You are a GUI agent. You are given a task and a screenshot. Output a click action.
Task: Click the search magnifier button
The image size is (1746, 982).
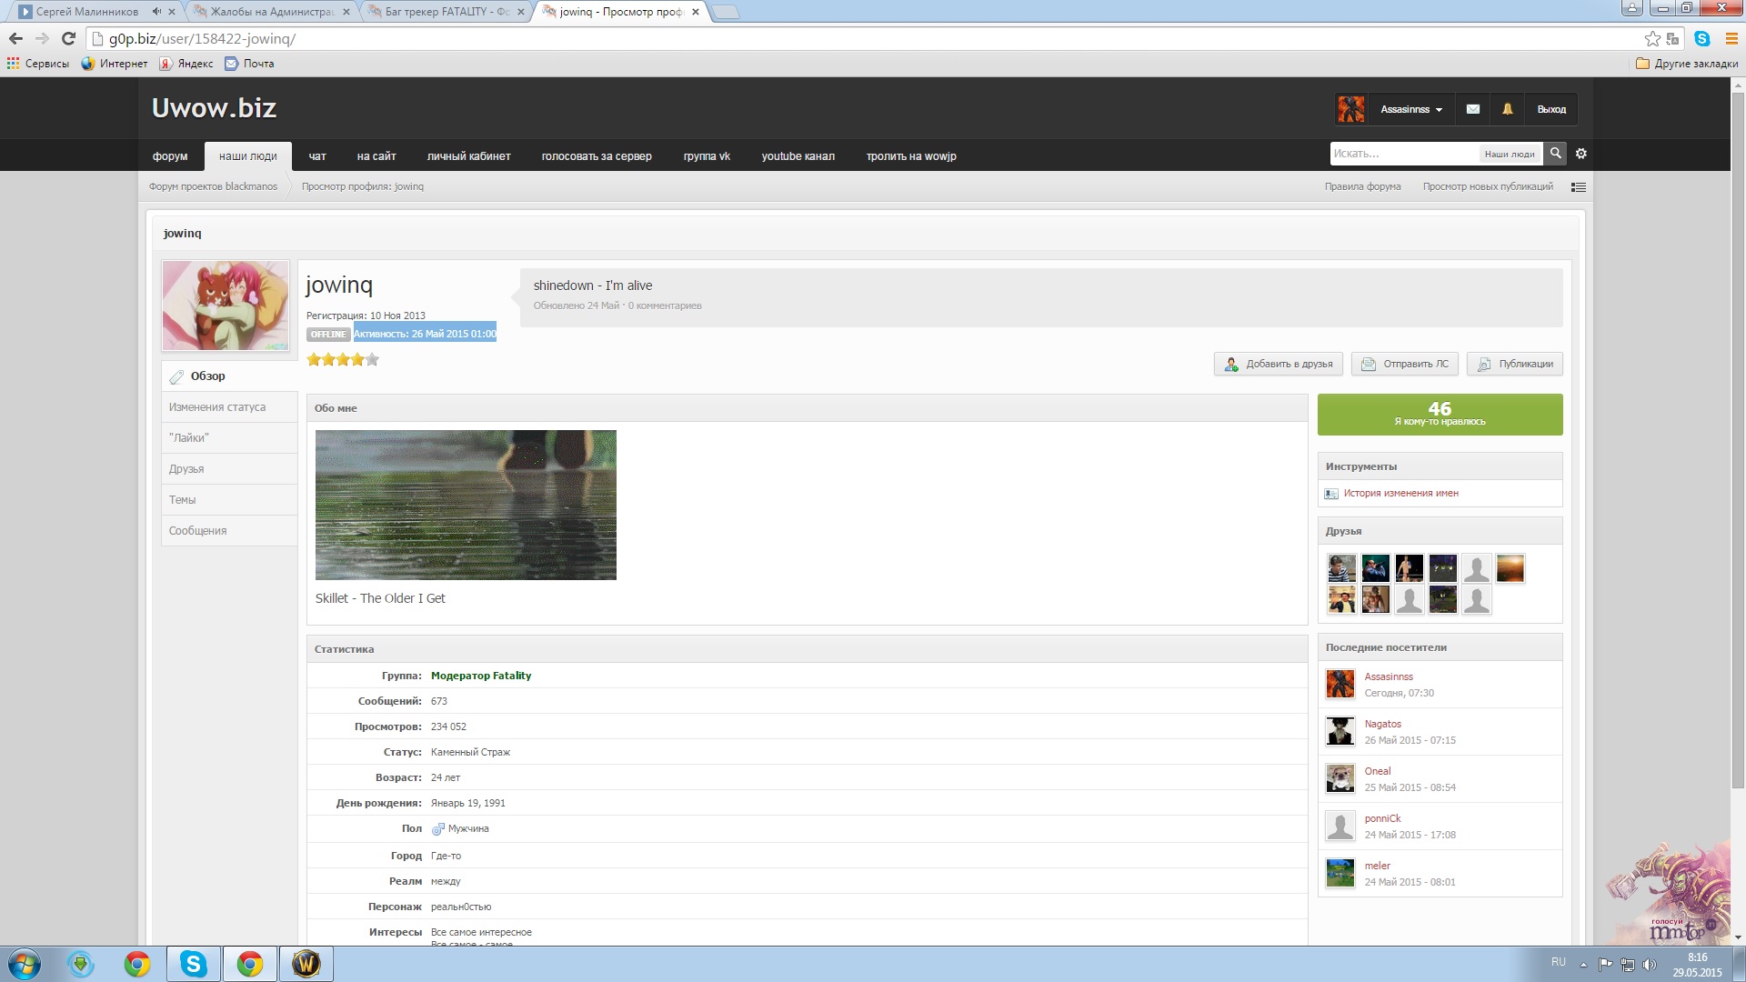(x=1556, y=154)
